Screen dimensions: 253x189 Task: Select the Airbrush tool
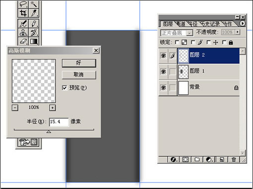pyautogui.click(x=23, y=24)
